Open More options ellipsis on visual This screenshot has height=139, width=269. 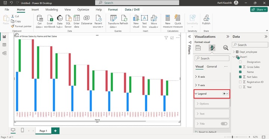pyautogui.click(x=178, y=38)
